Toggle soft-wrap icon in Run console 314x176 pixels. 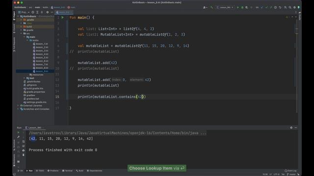coord(24,141)
